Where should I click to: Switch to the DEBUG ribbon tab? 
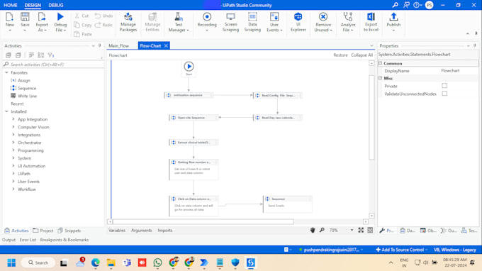pyautogui.click(x=55, y=5)
